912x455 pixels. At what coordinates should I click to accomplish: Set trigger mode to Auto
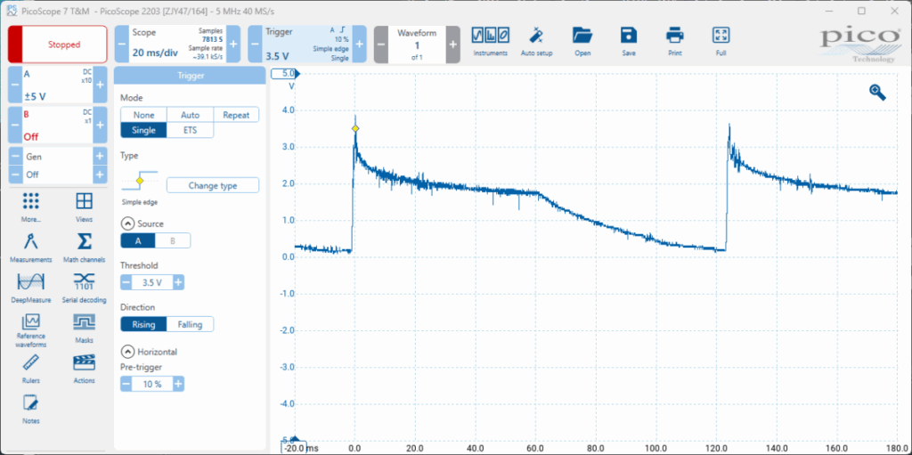click(190, 115)
